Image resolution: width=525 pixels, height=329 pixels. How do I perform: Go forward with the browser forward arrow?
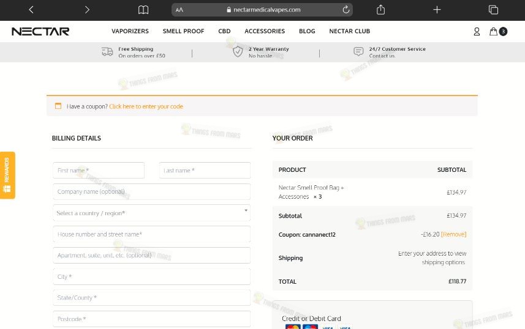point(87,10)
